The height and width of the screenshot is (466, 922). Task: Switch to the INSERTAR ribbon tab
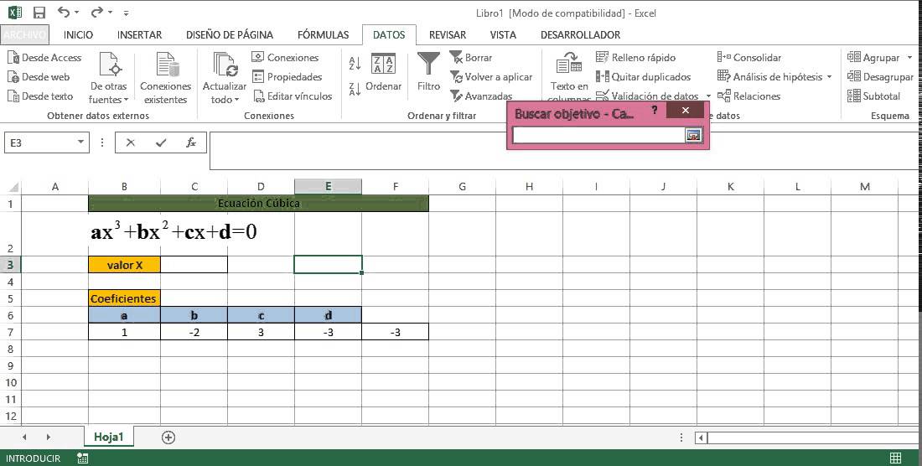[139, 34]
